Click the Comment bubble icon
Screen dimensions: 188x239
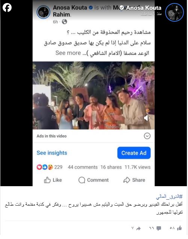82,180
